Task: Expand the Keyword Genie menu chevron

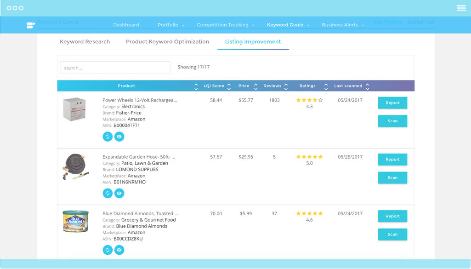Action: (308, 25)
